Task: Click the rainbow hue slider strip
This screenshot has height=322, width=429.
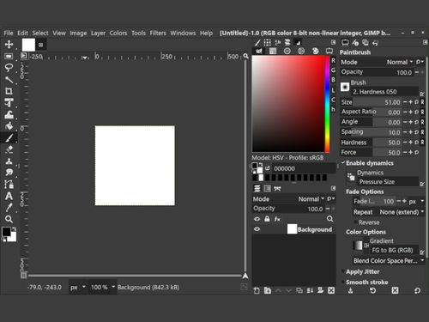Action: 328,104
